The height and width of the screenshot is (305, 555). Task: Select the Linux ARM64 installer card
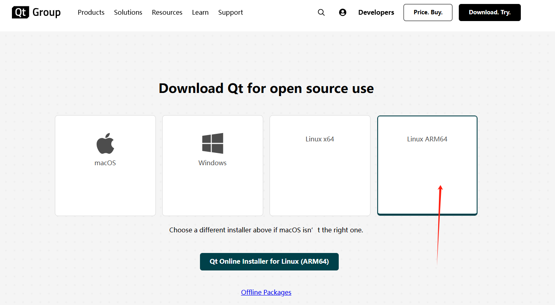tap(427, 166)
